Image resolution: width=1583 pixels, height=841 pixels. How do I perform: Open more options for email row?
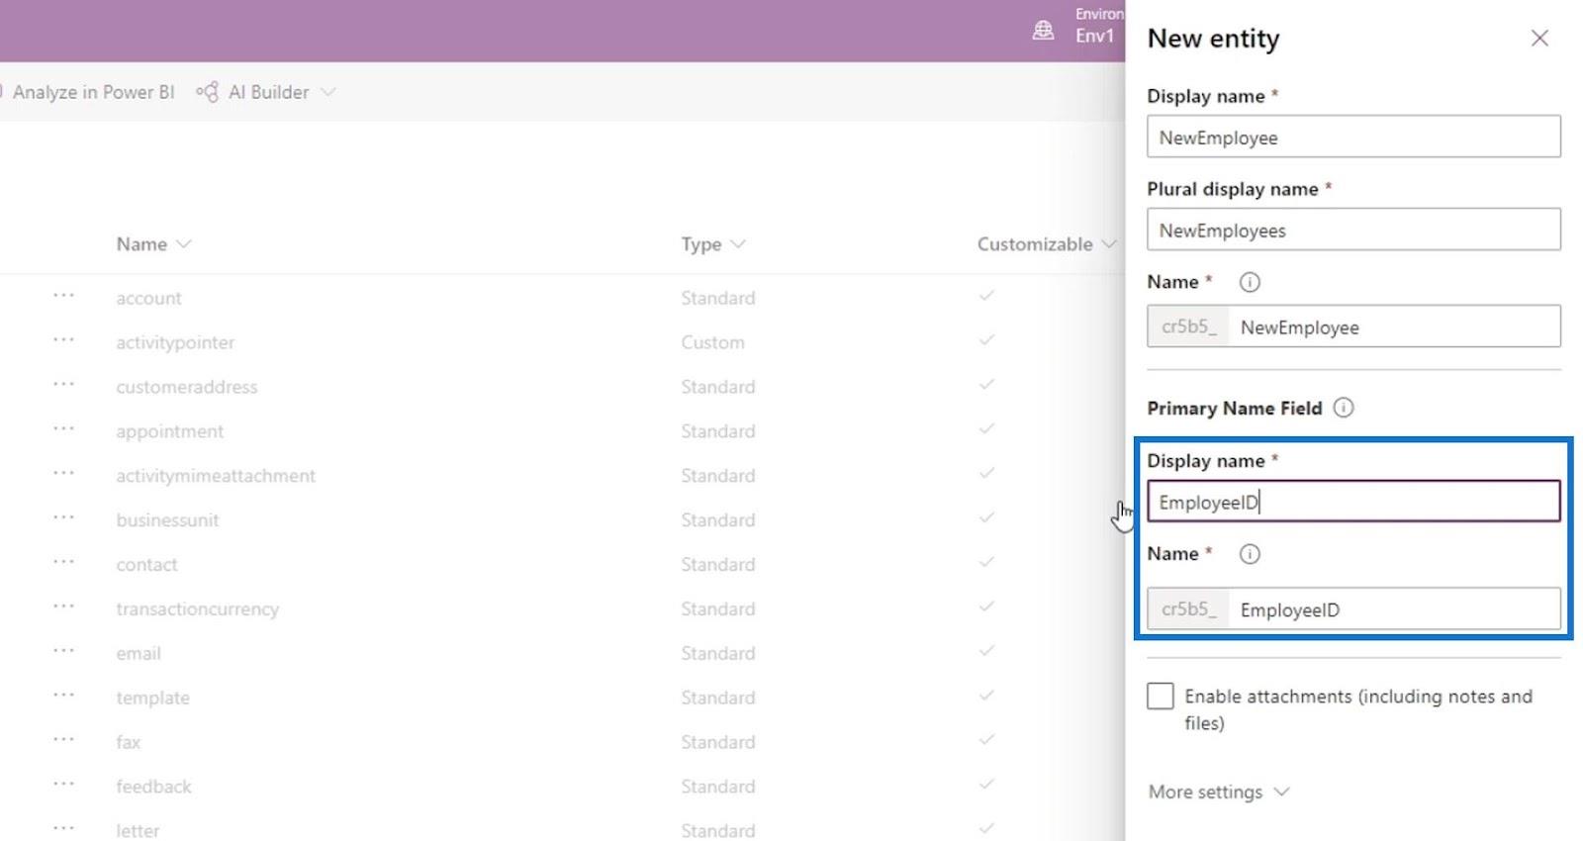click(x=63, y=651)
